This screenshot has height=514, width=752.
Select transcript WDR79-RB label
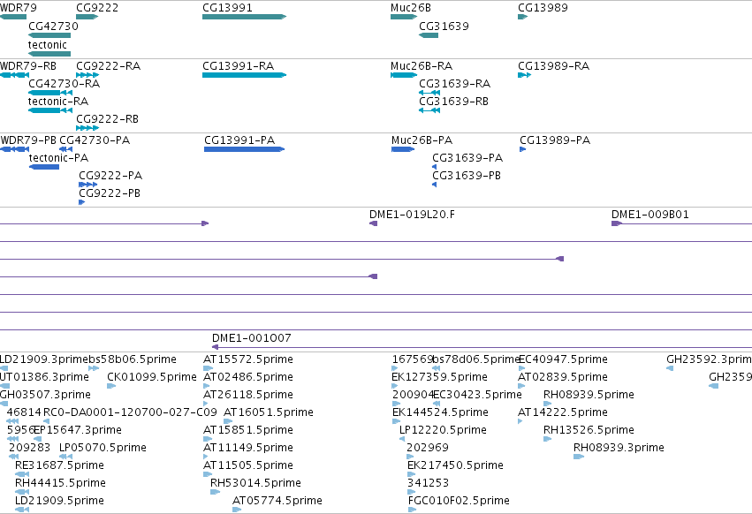[28, 65]
